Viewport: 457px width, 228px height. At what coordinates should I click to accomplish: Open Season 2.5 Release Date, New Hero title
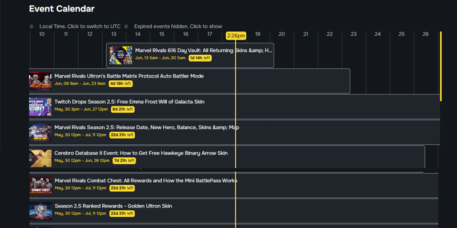[147, 127]
